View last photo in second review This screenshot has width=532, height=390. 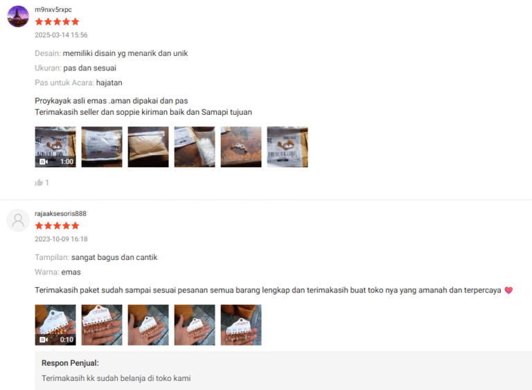pos(241,325)
